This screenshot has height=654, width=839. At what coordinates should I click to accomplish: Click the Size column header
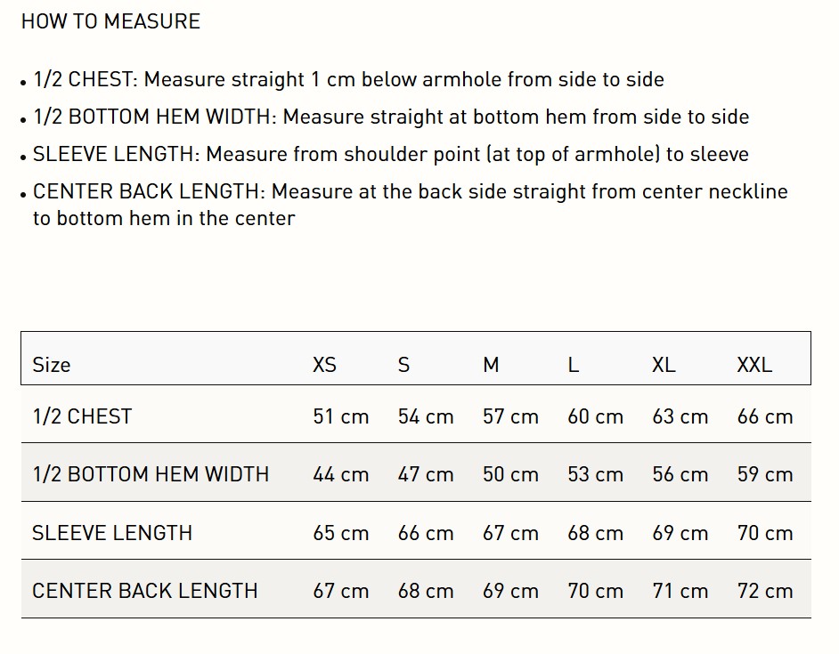click(52, 364)
